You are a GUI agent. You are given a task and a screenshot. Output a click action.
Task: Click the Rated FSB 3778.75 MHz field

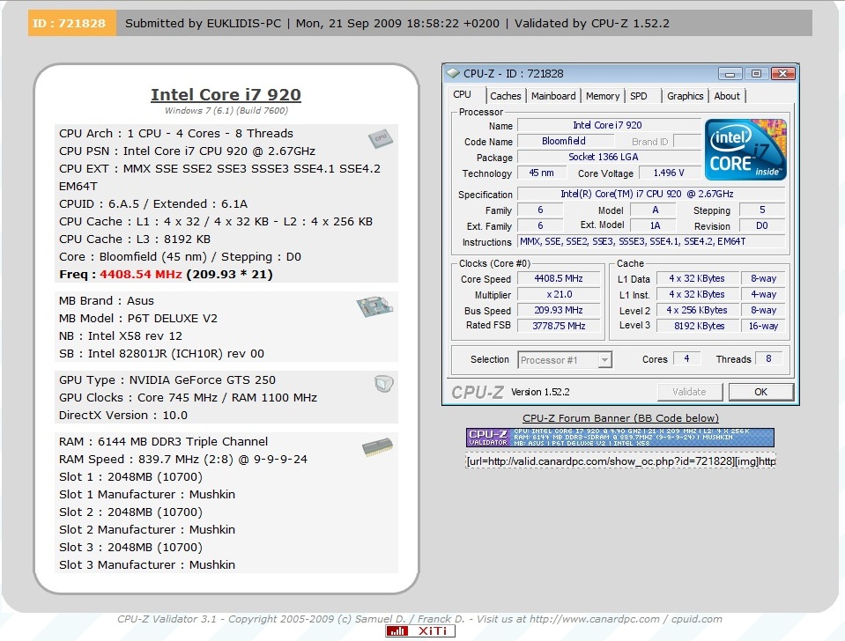coord(559,326)
